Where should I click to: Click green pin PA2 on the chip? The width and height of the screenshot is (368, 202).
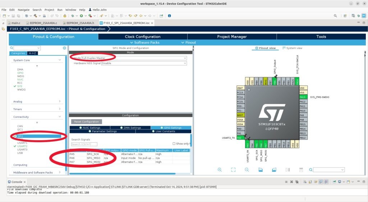tap(240, 138)
